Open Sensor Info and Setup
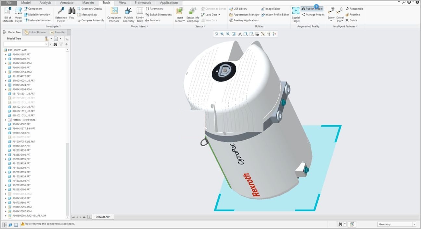This screenshot has height=229, width=421. [x=193, y=15]
